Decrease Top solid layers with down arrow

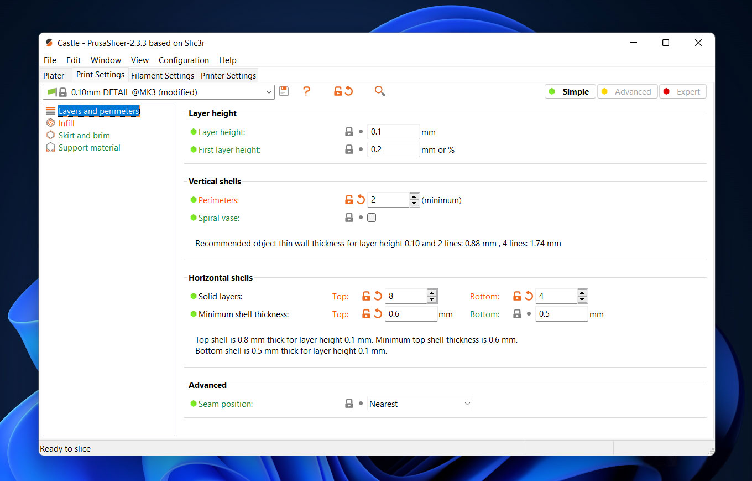click(x=432, y=299)
